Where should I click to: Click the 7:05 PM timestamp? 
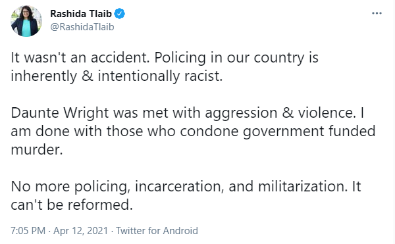click(28, 230)
